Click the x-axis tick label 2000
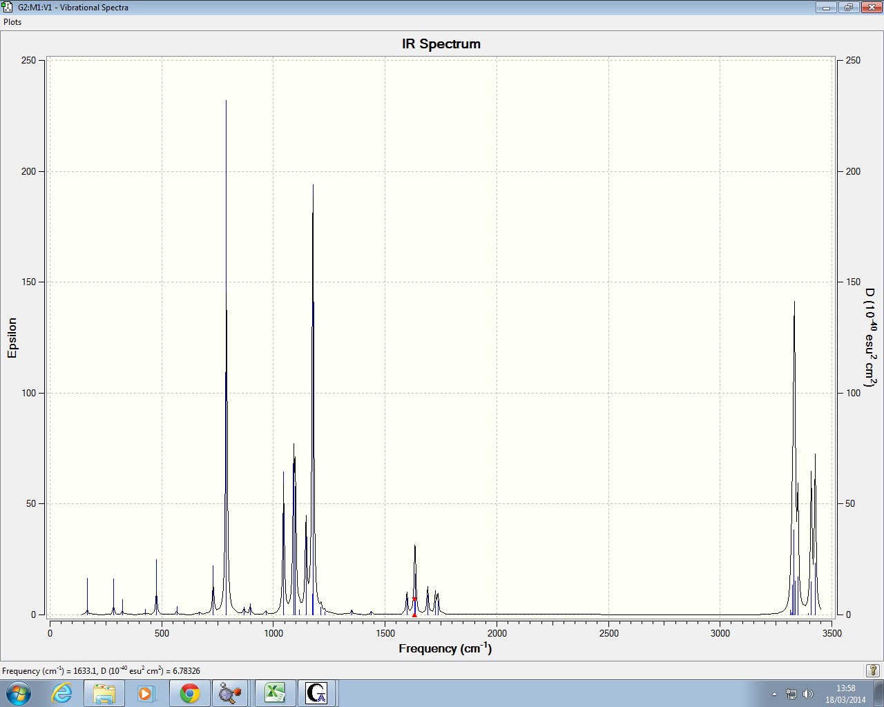The width and height of the screenshot is (884, 707). (497, 633)
